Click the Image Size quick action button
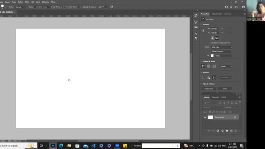265x149 pixels. point(209,89)
